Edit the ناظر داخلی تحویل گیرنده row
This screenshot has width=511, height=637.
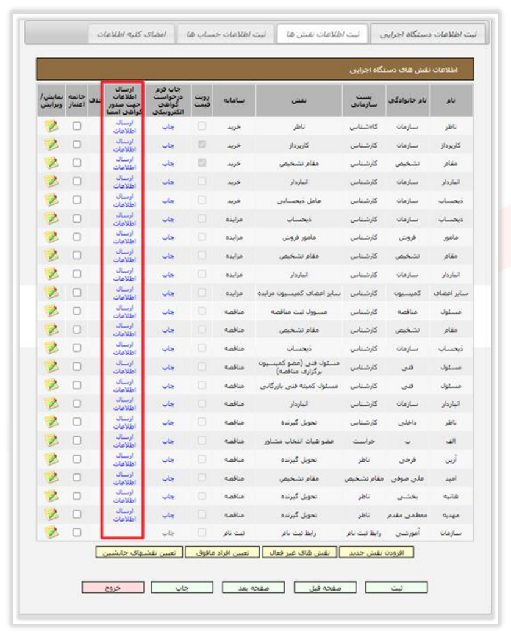(51, 422)
